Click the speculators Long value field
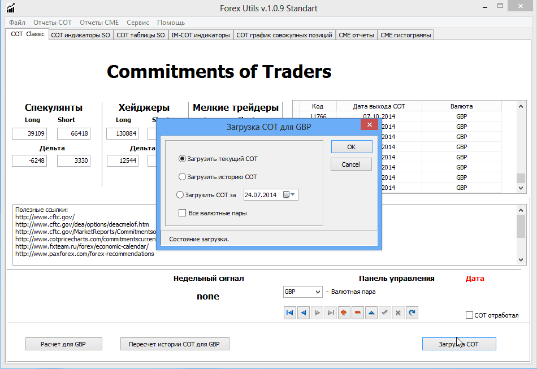The image size is (537, 369). (29, 134)
